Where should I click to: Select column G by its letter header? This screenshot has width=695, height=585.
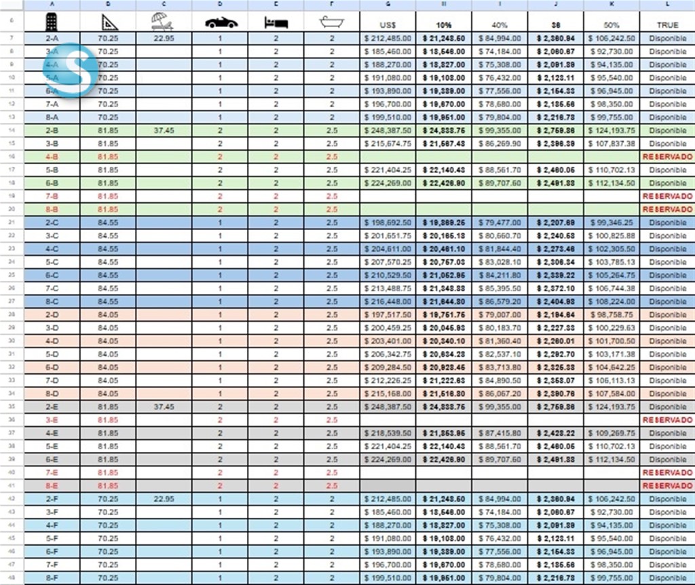click(388, 5)
